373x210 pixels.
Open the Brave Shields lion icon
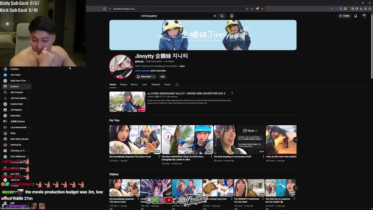[x=258, y=9]
